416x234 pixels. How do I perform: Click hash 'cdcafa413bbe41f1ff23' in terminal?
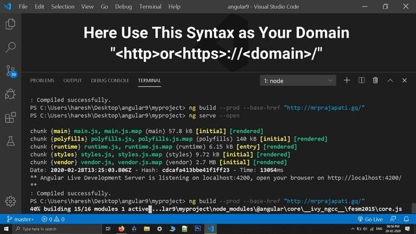(x=196, y=170)
